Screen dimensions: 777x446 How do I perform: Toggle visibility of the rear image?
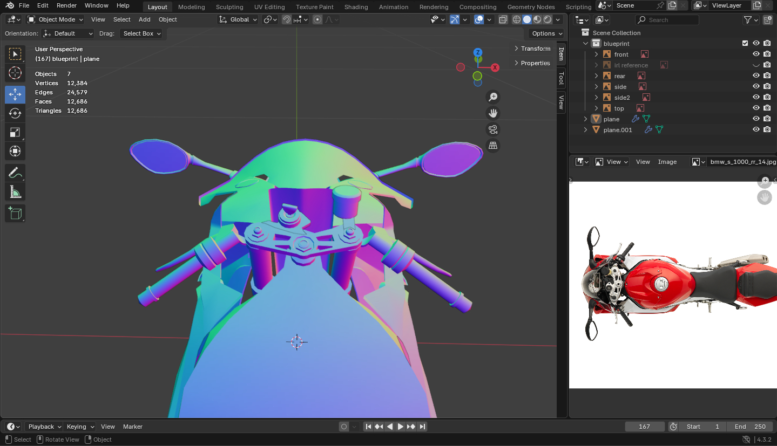pos(756,76)
